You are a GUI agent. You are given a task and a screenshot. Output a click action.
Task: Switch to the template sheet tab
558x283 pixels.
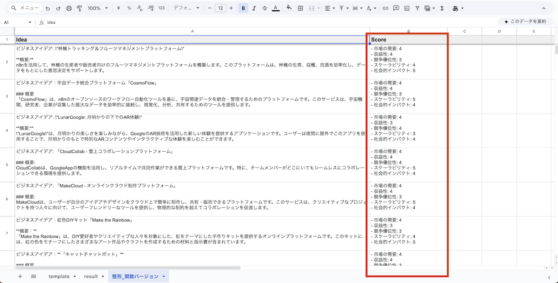coord(62,276)
